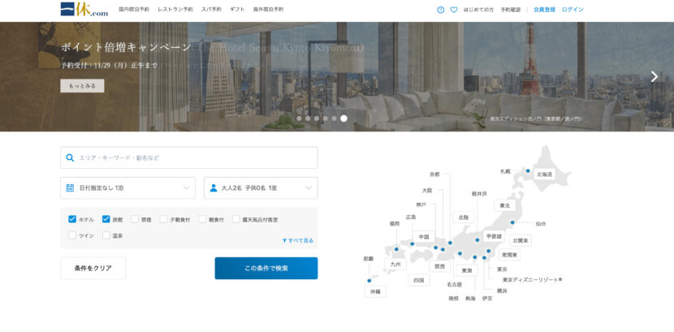Screen dimensions: 674x332
Task: Click the 札幌 map dot
Action: click(x=528, y=171)
